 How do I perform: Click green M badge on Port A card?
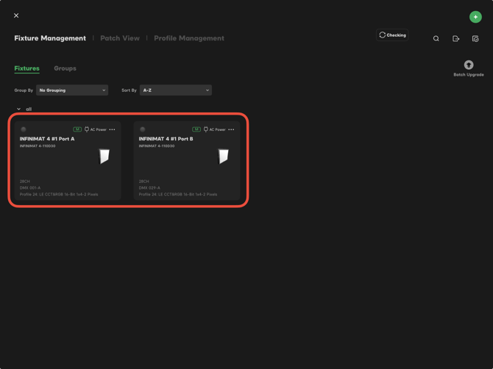point(77,129)
